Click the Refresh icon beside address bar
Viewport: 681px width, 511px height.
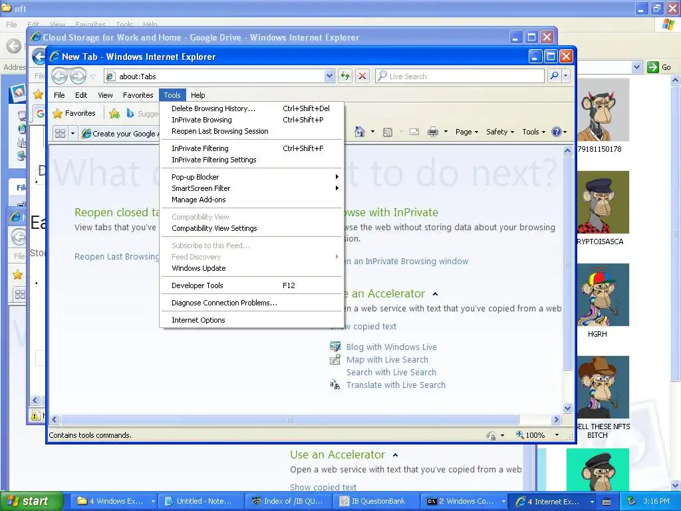point(345,76)
